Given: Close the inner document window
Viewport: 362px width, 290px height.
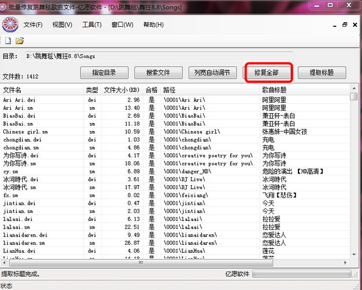Looking at the screenshot, I should [x=355, y=25].
